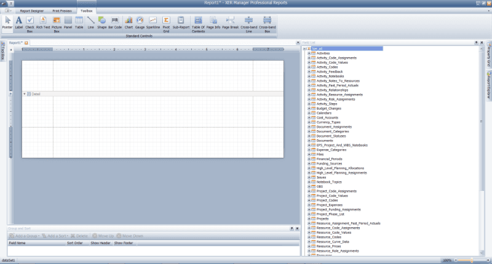Image resolution: width=492 pixels, height=264 pixels.
Task: Expand the Documents node
Action: click(x=309, y=141)
